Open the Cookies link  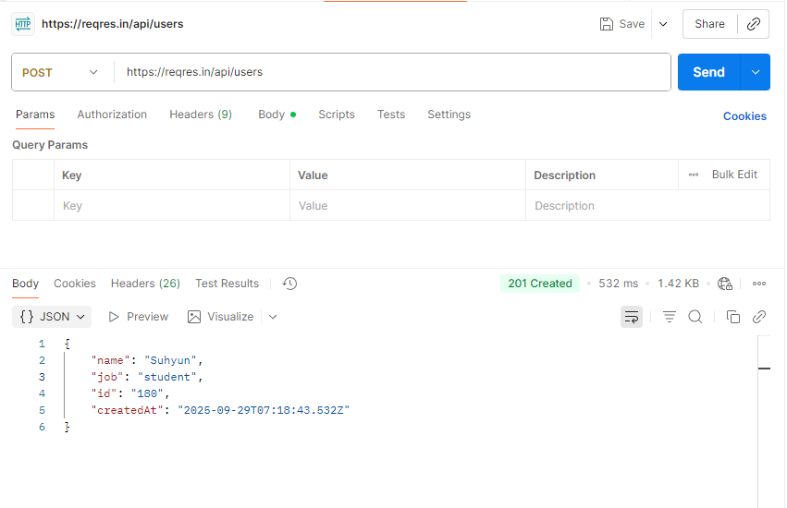744,116
